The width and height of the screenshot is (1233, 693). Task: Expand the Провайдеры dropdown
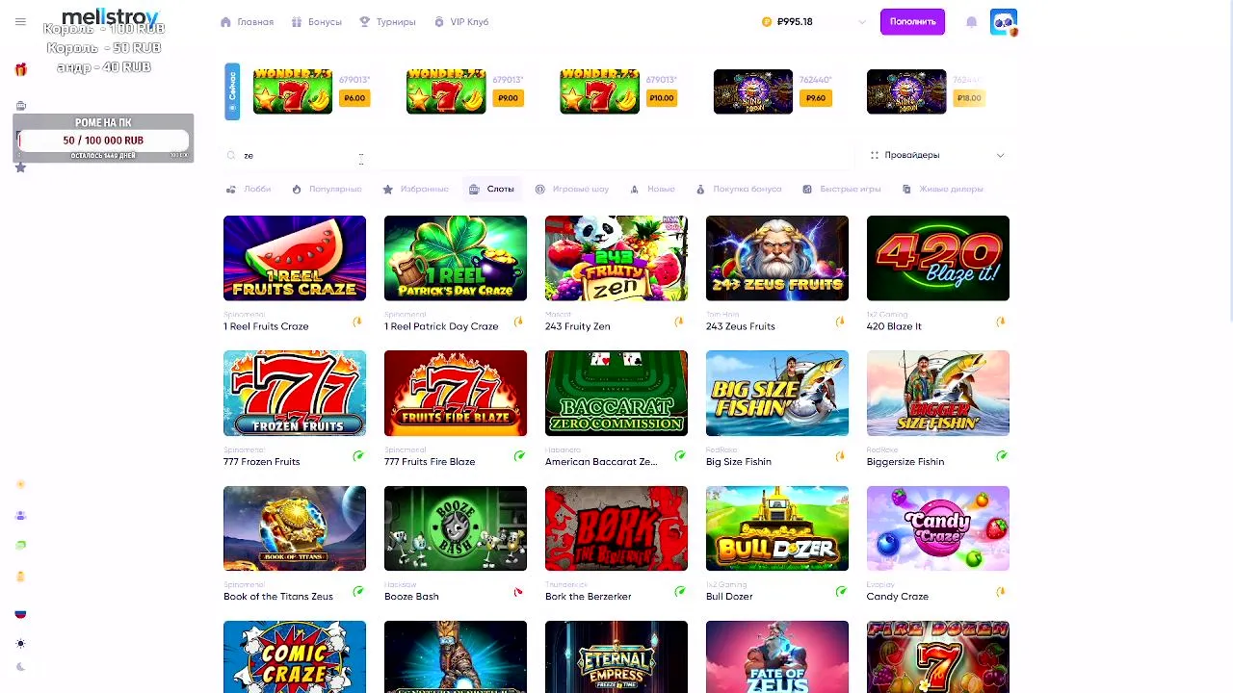[937, 155]
